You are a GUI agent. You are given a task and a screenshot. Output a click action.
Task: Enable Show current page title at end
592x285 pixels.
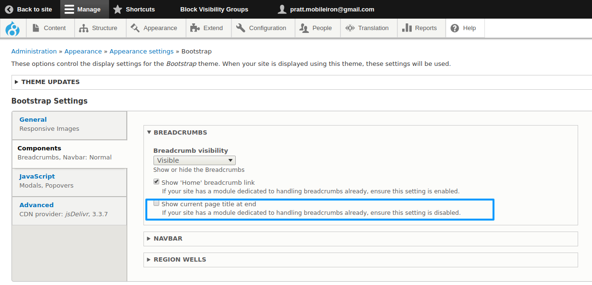(156, 203)
